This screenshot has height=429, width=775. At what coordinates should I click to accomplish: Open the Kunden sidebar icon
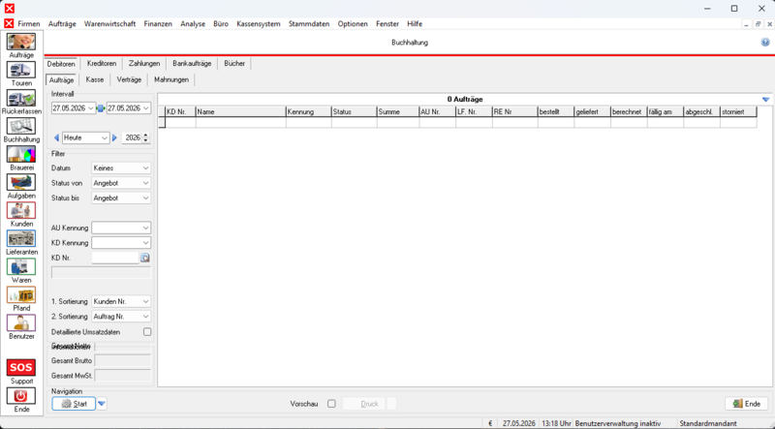[x=21, y=210]
